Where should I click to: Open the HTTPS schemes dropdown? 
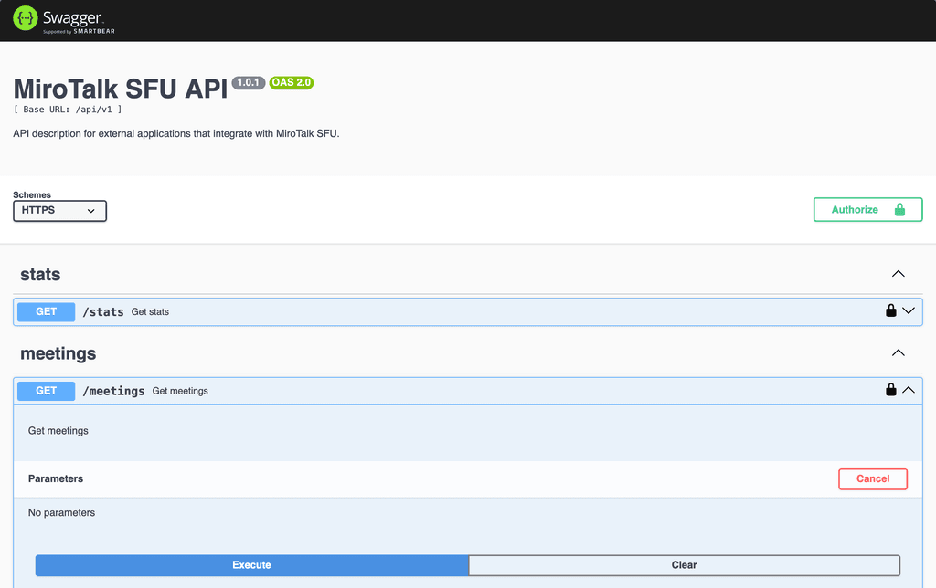point(59,211)
